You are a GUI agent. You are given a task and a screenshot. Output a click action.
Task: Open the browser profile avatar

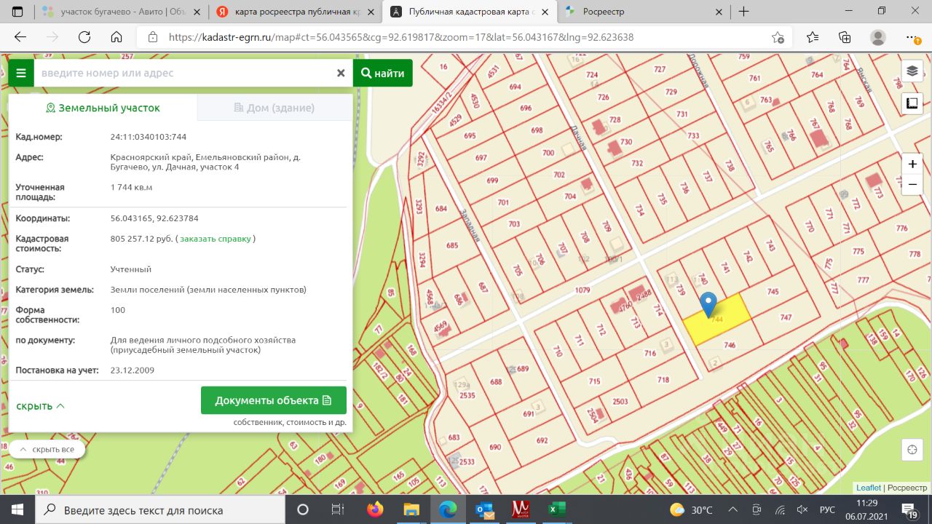pos(878,37)
